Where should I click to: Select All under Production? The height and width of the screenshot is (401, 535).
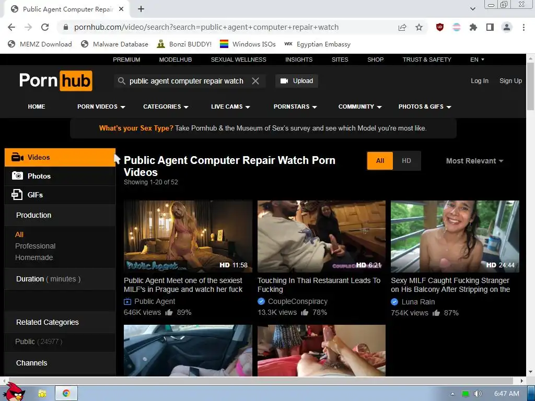[x=19, y=234]
